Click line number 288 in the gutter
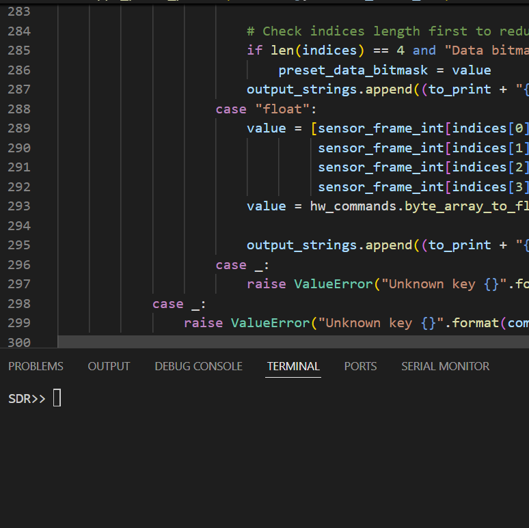Viewport: 529px width, 528px height. pyautogui.click(x=19, y=109)
